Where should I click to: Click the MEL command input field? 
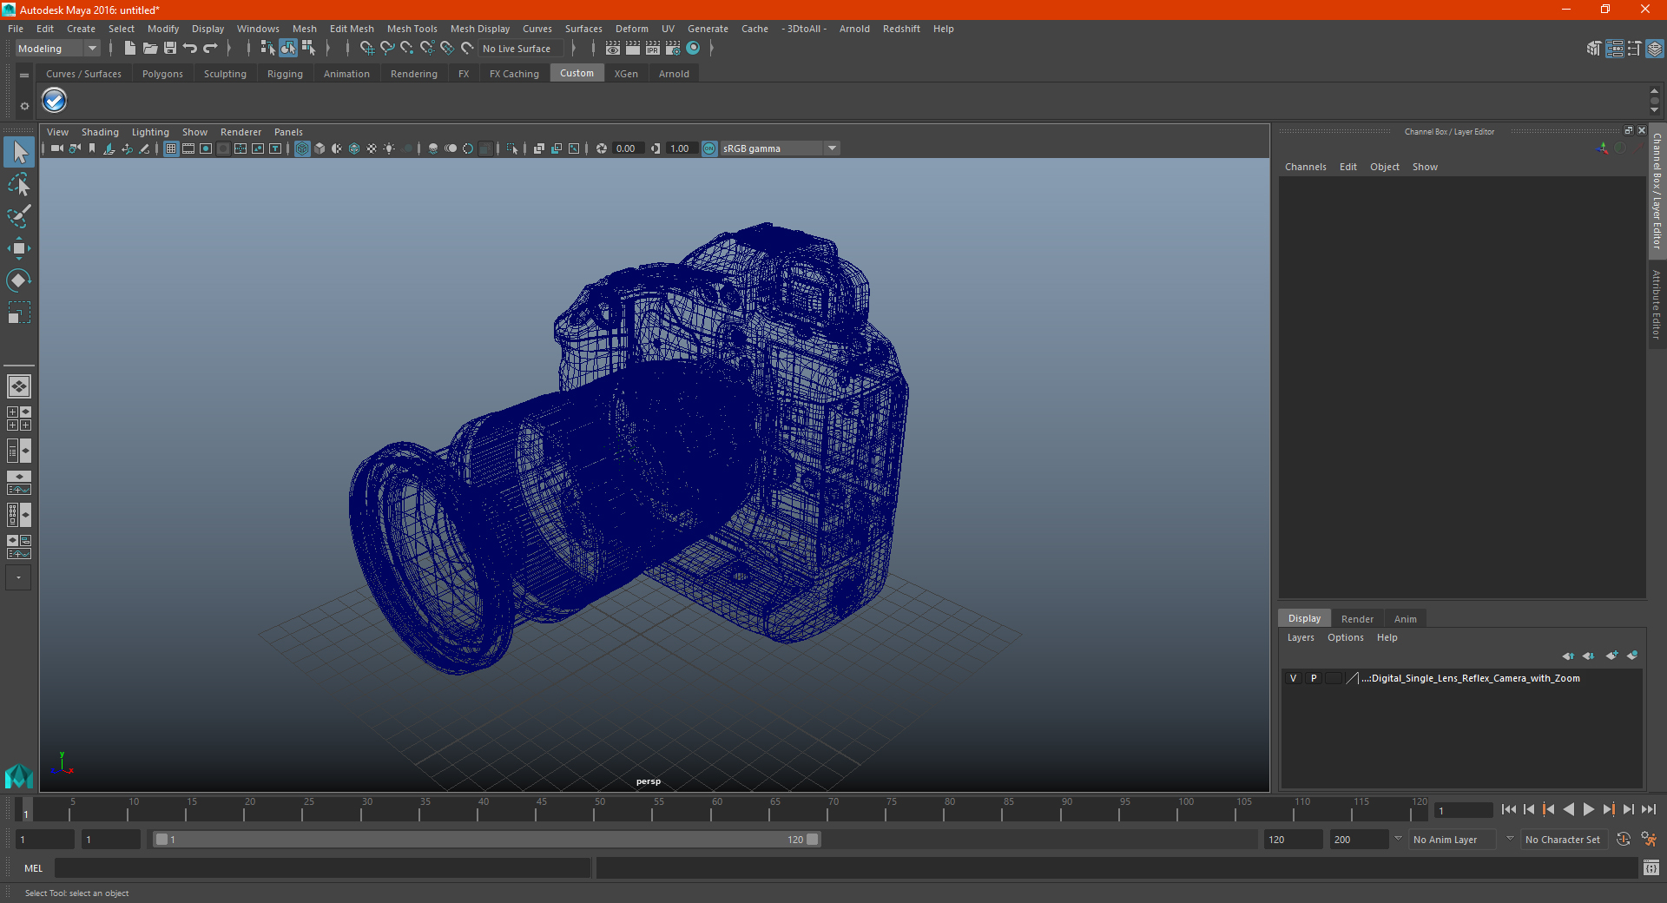point(322,867)
